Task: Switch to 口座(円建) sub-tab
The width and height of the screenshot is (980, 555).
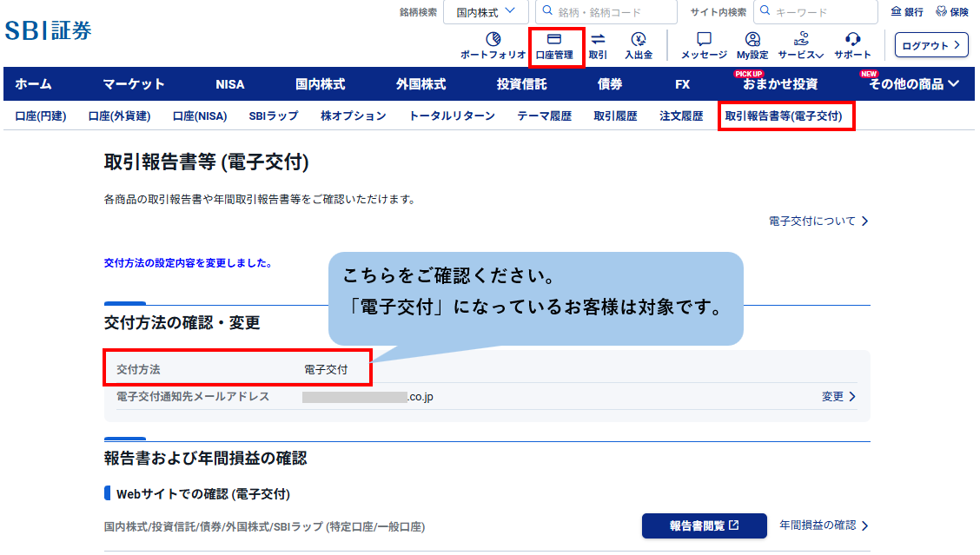Action: [41, 116]
